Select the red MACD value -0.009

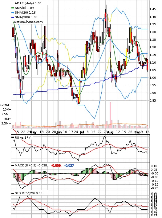(56, 166)
